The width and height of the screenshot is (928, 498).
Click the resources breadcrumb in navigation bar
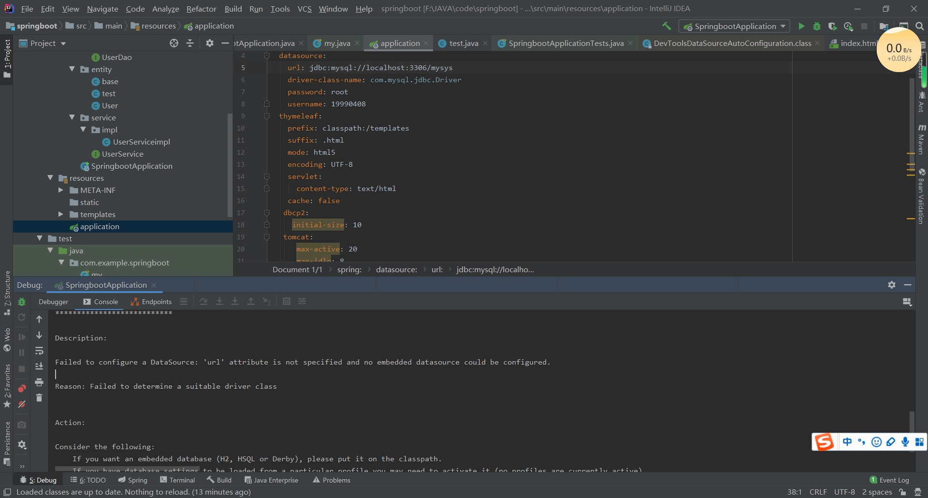[153, 26]
